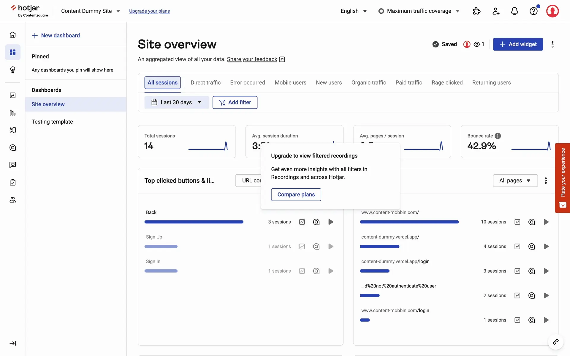570x356 pixels.
Task: Open the Home icon in sidebar
Action: click(x=12, y=35)
